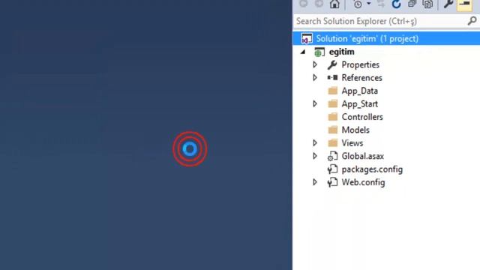Select the Properties tree item
Viewport: 480px width, 270px height.
(x=360, y=64)
